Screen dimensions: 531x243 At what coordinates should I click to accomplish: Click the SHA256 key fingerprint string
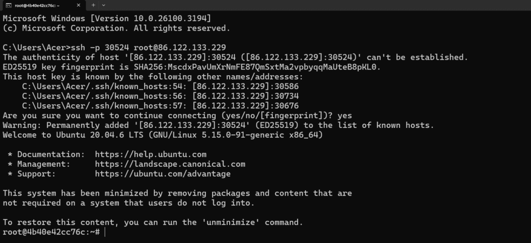[x=257, y=67]
